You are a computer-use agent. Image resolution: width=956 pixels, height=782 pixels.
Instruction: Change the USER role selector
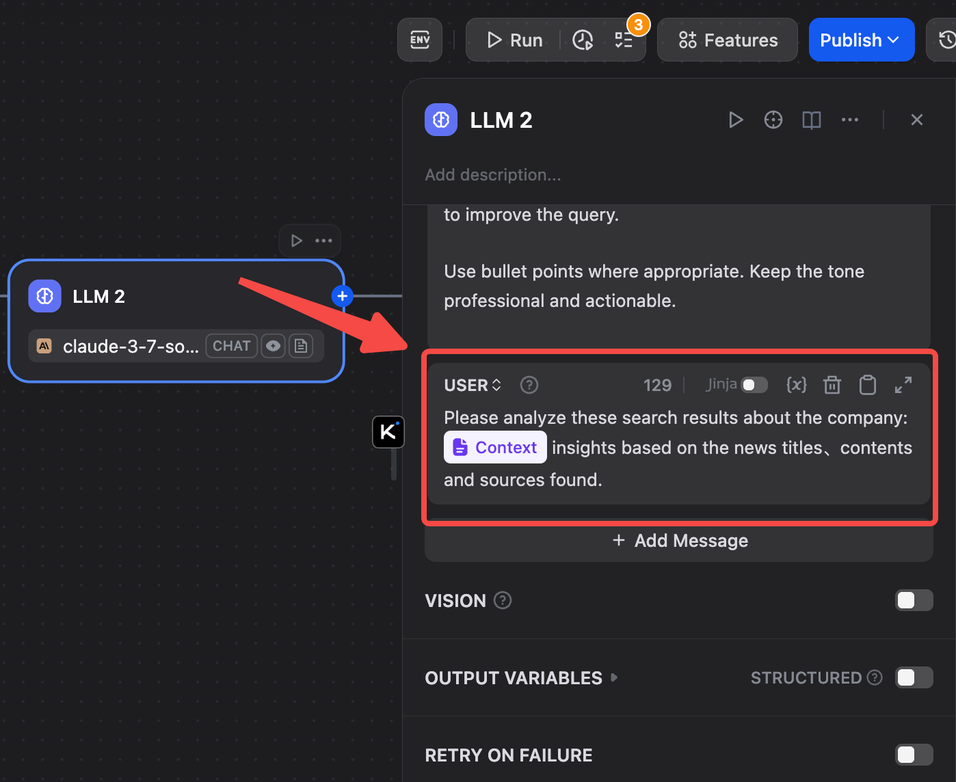pos(473,386)
